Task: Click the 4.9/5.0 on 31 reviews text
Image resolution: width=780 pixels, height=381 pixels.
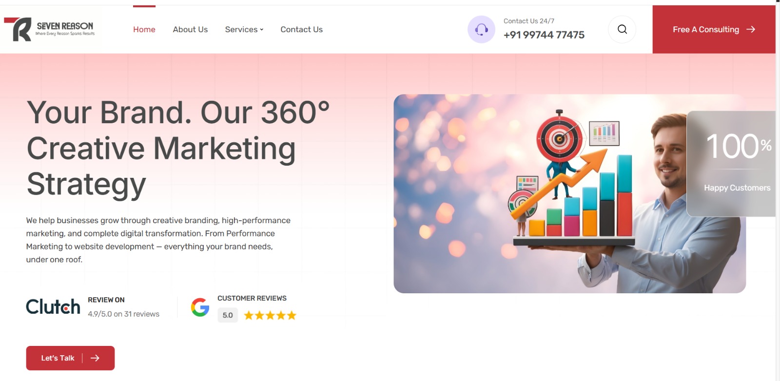Action: tap(123, 314)
